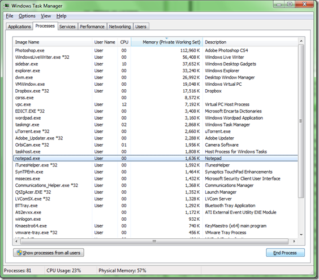Click the Task Manager title bar icon

coord(6,6)
